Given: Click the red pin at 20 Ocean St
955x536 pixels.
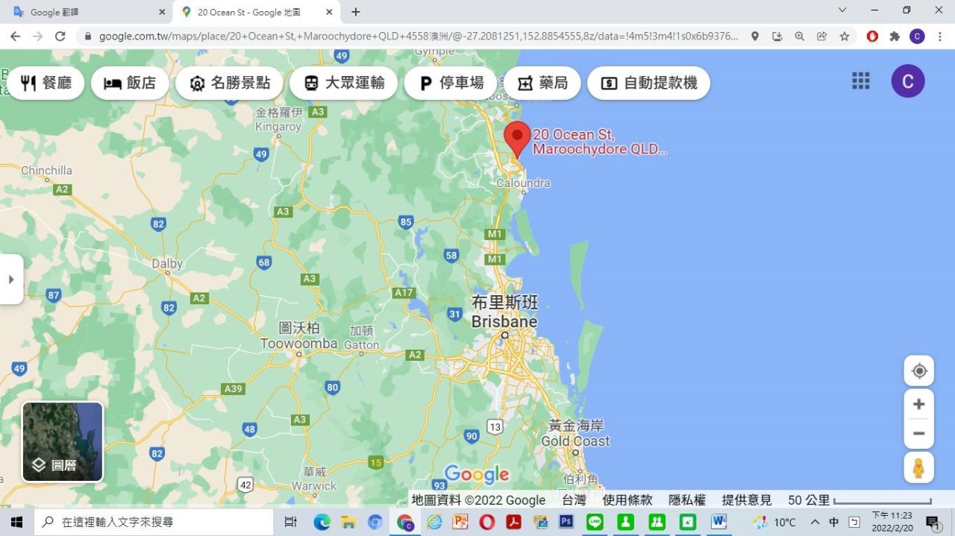Looking at the screenshot, I should (x=517, y=139).
